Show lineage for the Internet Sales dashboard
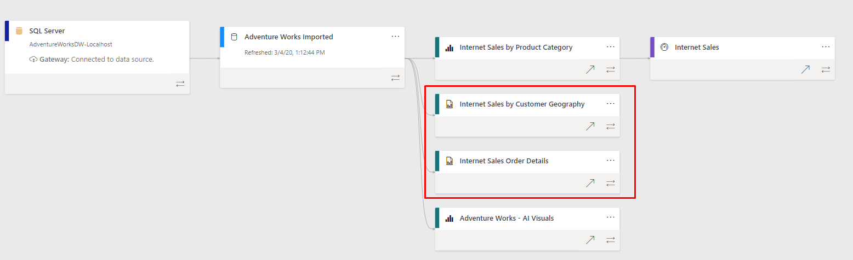This screenshot has width=853, height=260. pyautogui.click(x=826, y=69)
